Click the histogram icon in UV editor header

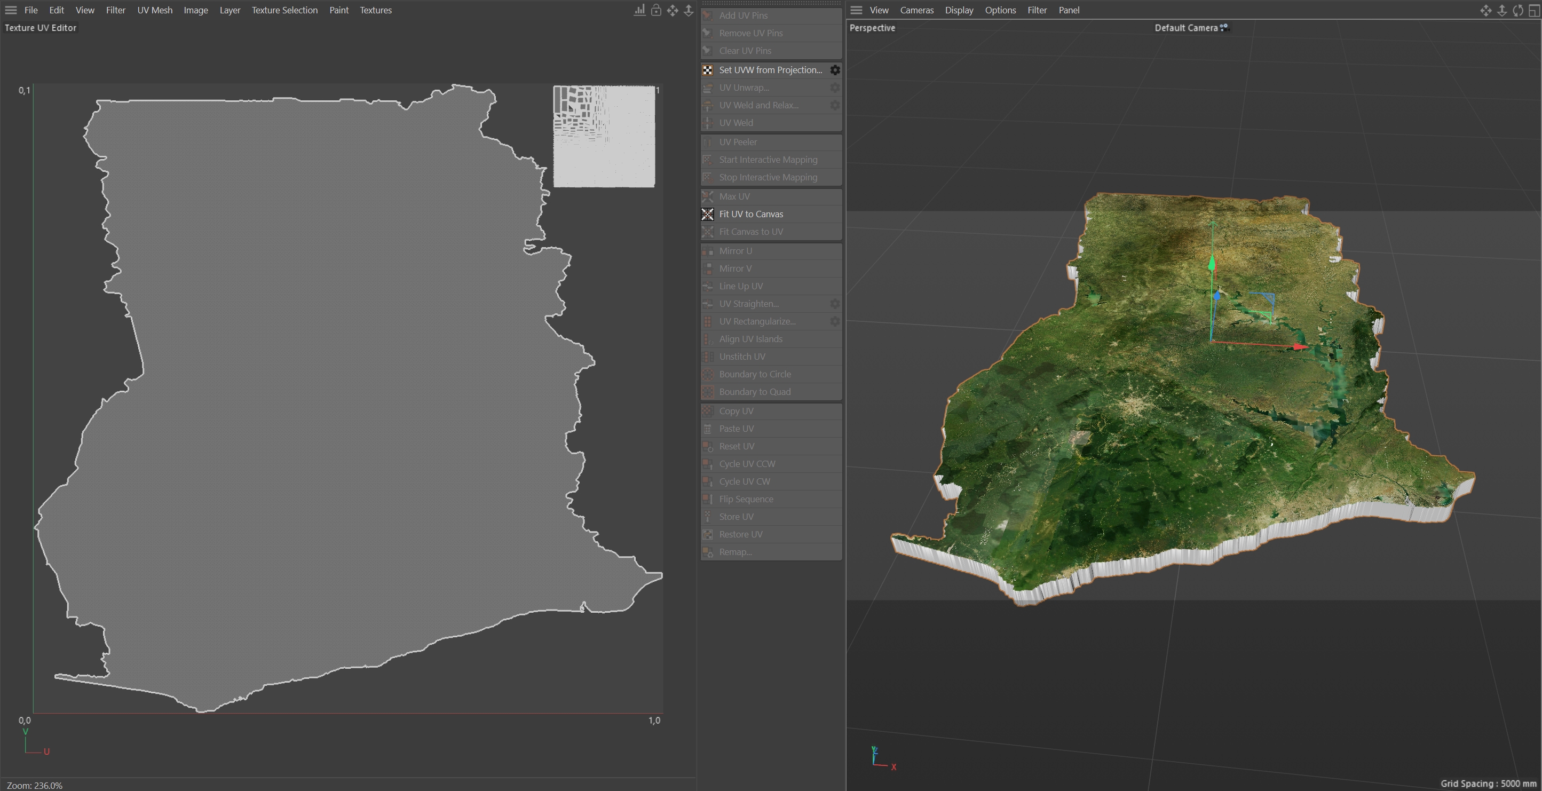coord(639,10)
